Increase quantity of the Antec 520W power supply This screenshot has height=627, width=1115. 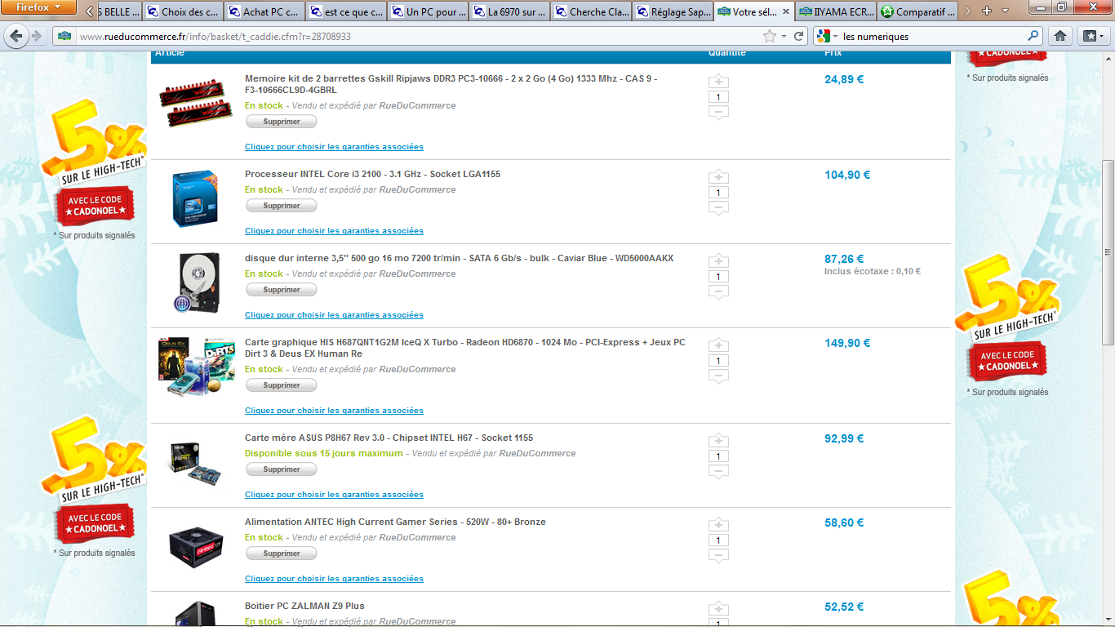718,524
